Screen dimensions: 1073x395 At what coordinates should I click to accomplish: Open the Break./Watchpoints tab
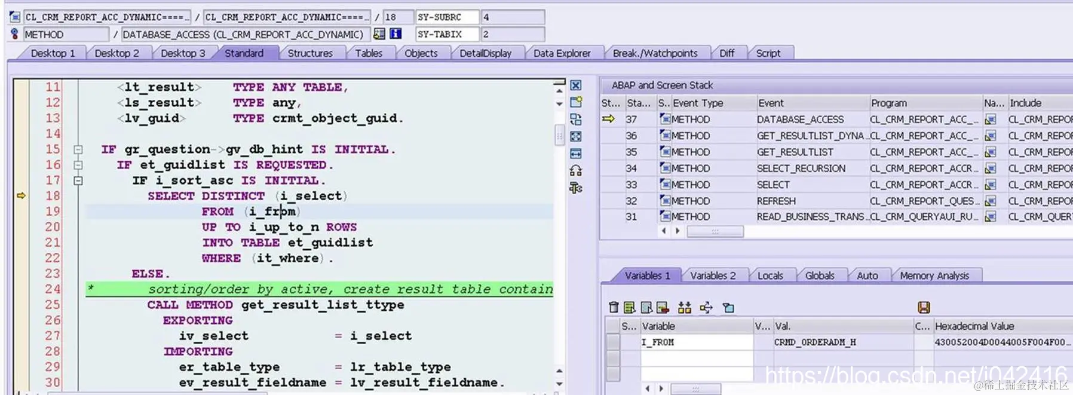click(x=655, y=53)
